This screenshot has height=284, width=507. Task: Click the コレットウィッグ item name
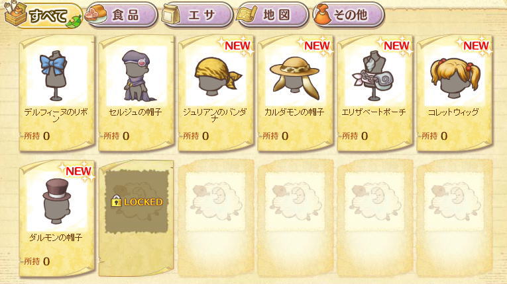coord(453,112)
